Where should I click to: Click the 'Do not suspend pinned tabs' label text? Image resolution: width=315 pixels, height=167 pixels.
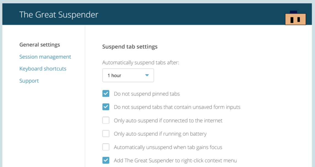[147, 94]
